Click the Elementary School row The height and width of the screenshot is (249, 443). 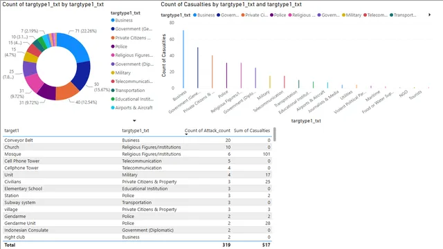click(x=137, y=189)
